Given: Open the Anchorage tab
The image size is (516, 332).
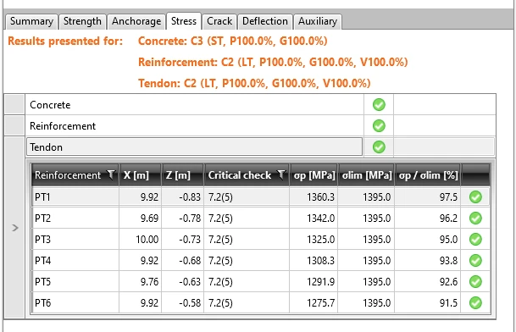Looking at the screenshot, I should point(136,21).
